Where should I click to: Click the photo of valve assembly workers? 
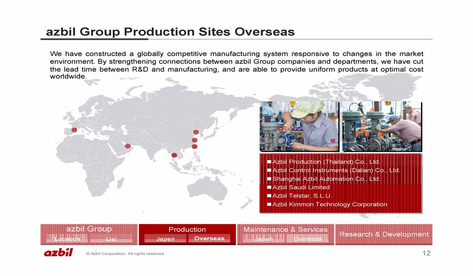click(382, 126)
